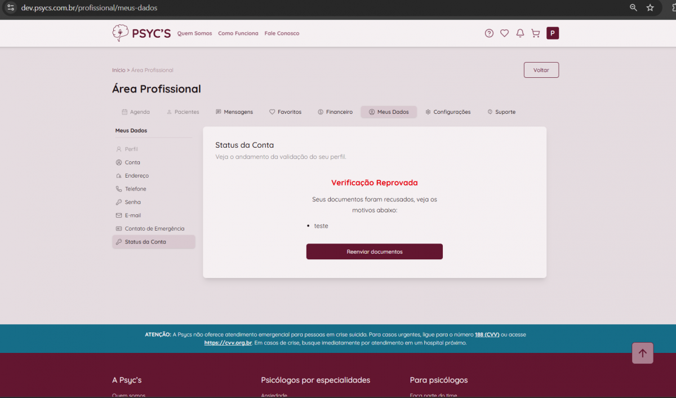676x398 pixels.
Task: Select Perfil in the sidebar
Action: pyautogui.click(x=131, y=149)
